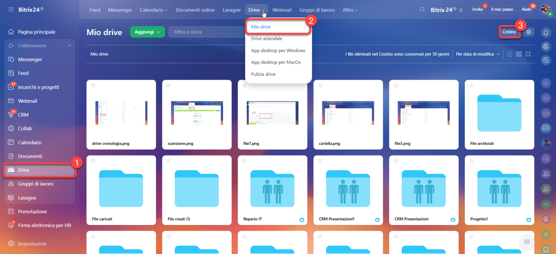Click the Invita button

click(477, 9)
